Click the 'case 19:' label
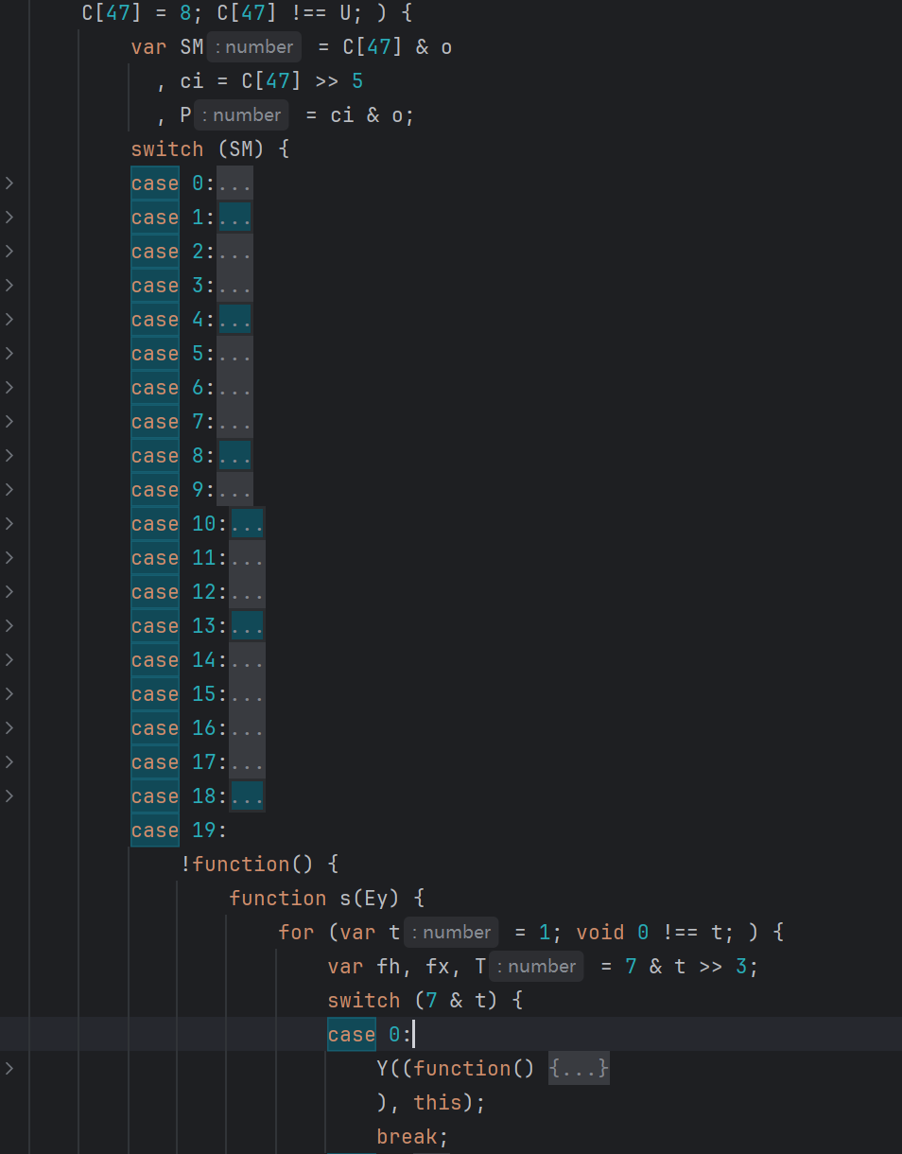 179,831
